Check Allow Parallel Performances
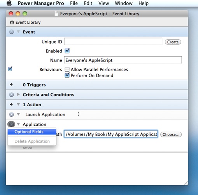 point(67,69)
